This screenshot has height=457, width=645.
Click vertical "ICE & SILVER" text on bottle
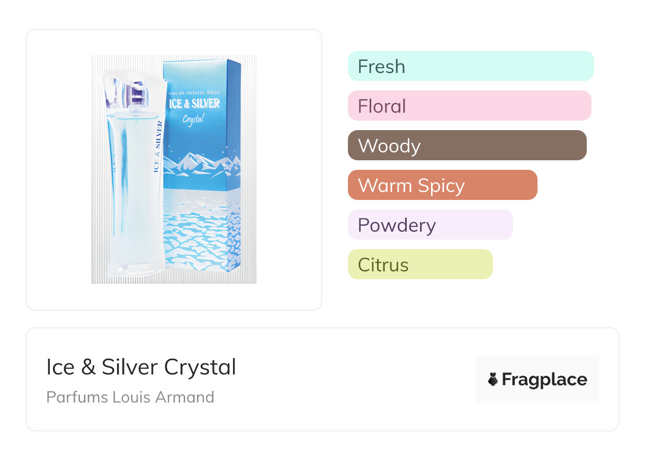pyautogui.click(x=158, y=147)
